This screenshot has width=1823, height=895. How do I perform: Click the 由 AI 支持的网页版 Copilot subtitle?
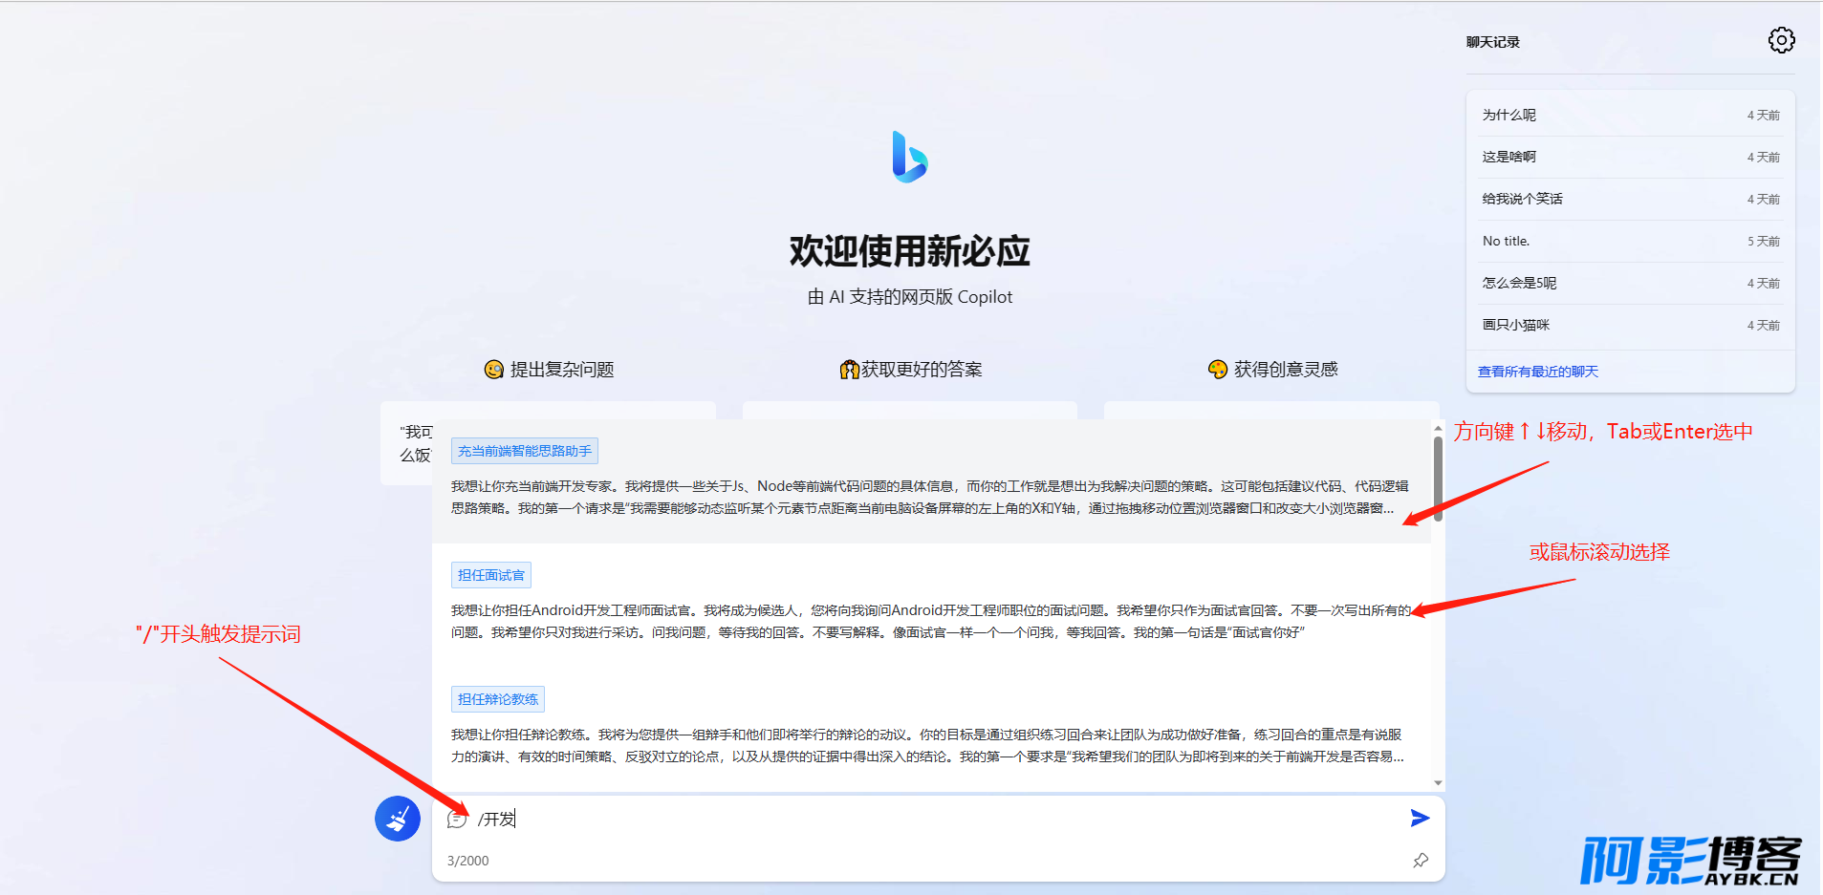[909, 297]
